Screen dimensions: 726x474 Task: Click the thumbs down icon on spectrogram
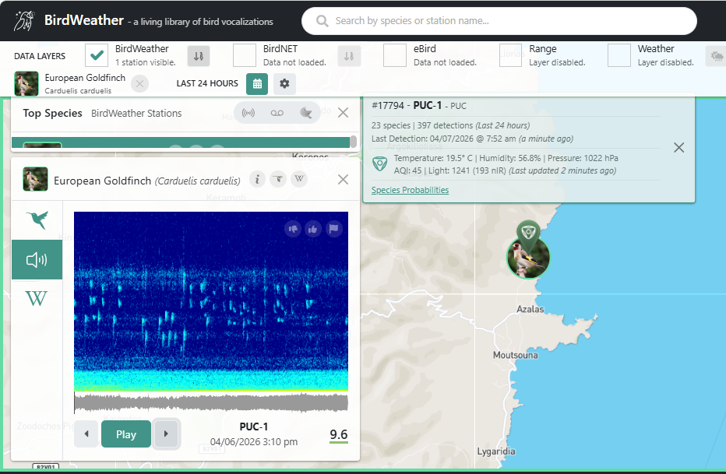[293, 229]
